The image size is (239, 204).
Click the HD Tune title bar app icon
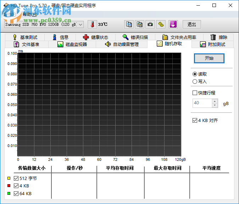click(x=6, y=5)
